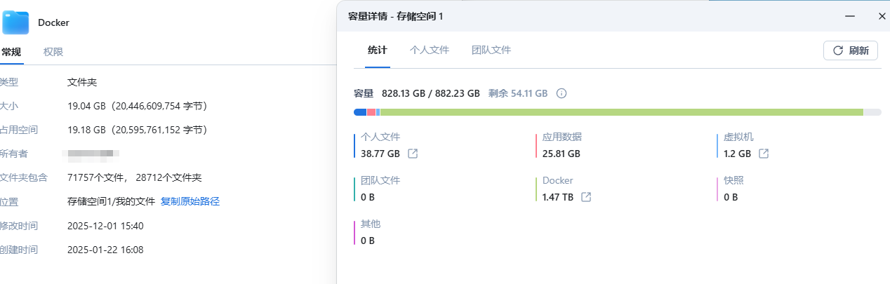
Task: Click the 应用数据 25.81 GB entry
Action: [562, 146]
